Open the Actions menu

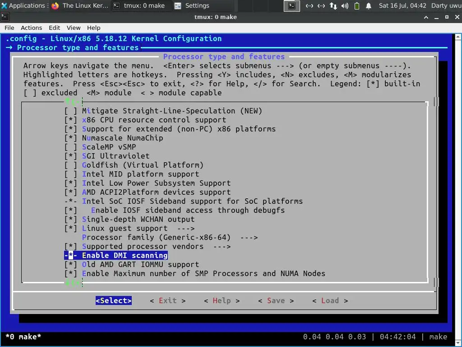point(31,28)
